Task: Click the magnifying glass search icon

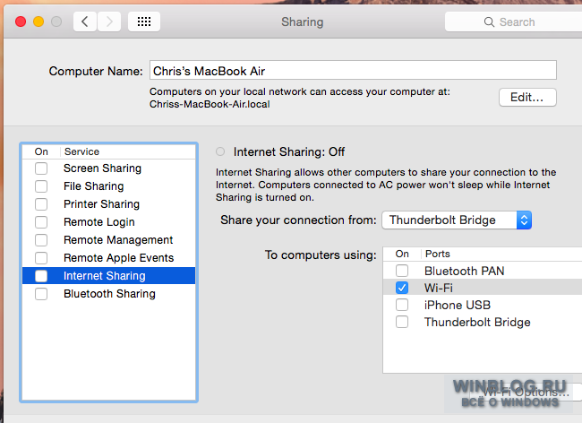Action: pos(489,22)
